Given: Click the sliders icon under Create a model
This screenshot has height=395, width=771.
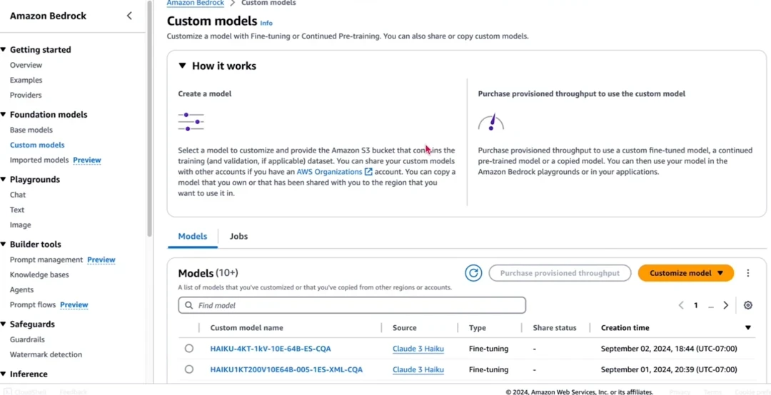Looking at the screenshot, I should point(191,122).
